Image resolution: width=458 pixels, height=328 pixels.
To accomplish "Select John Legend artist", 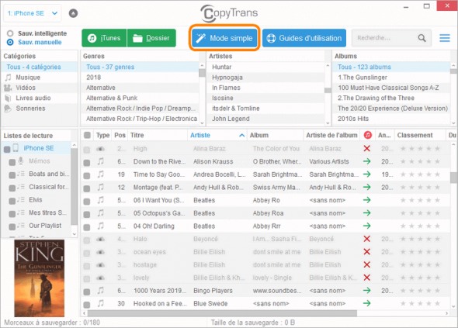I will [x=265, y=119].
